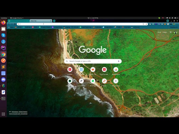Open the Hanapepe, United States photo link
Image resolution: width=179 pixels, height=134 pixels.
[x=19, y=112]
